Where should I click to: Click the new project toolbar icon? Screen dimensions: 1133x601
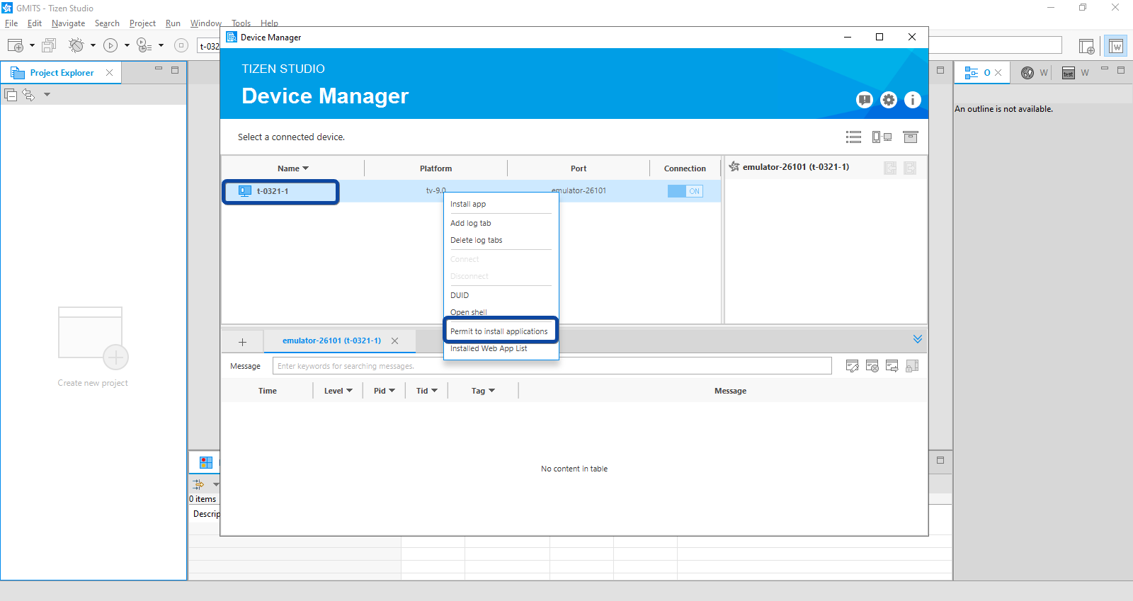[x=16, y=45]
